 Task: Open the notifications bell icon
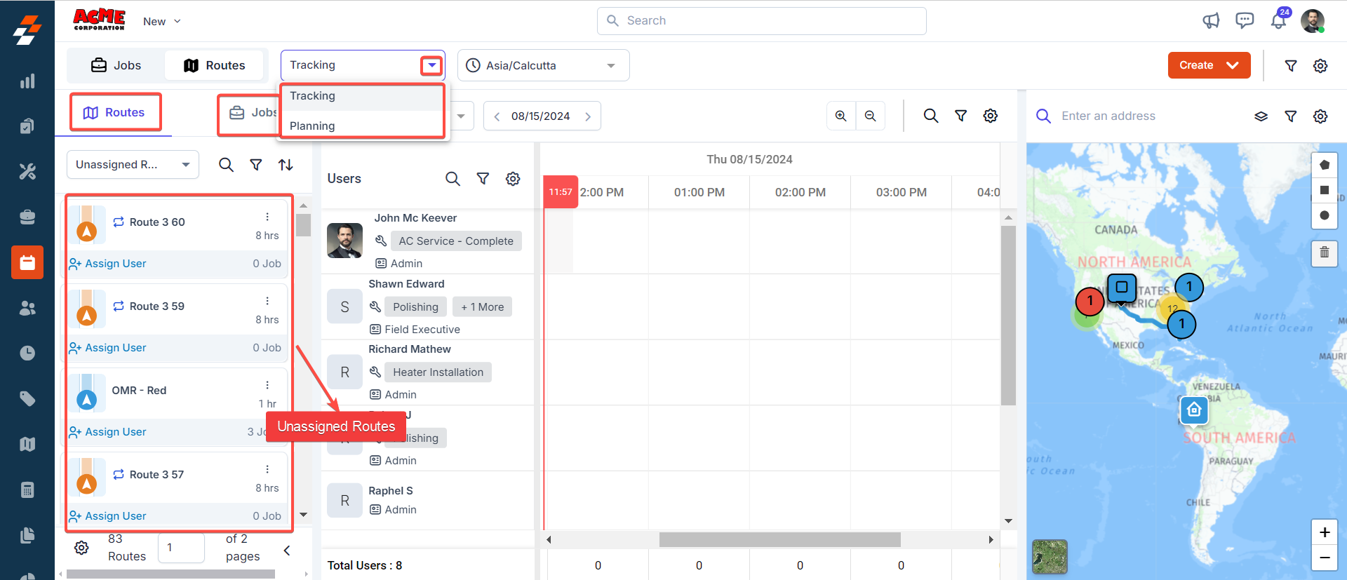pyautogui.click(x=1278, y=21)
